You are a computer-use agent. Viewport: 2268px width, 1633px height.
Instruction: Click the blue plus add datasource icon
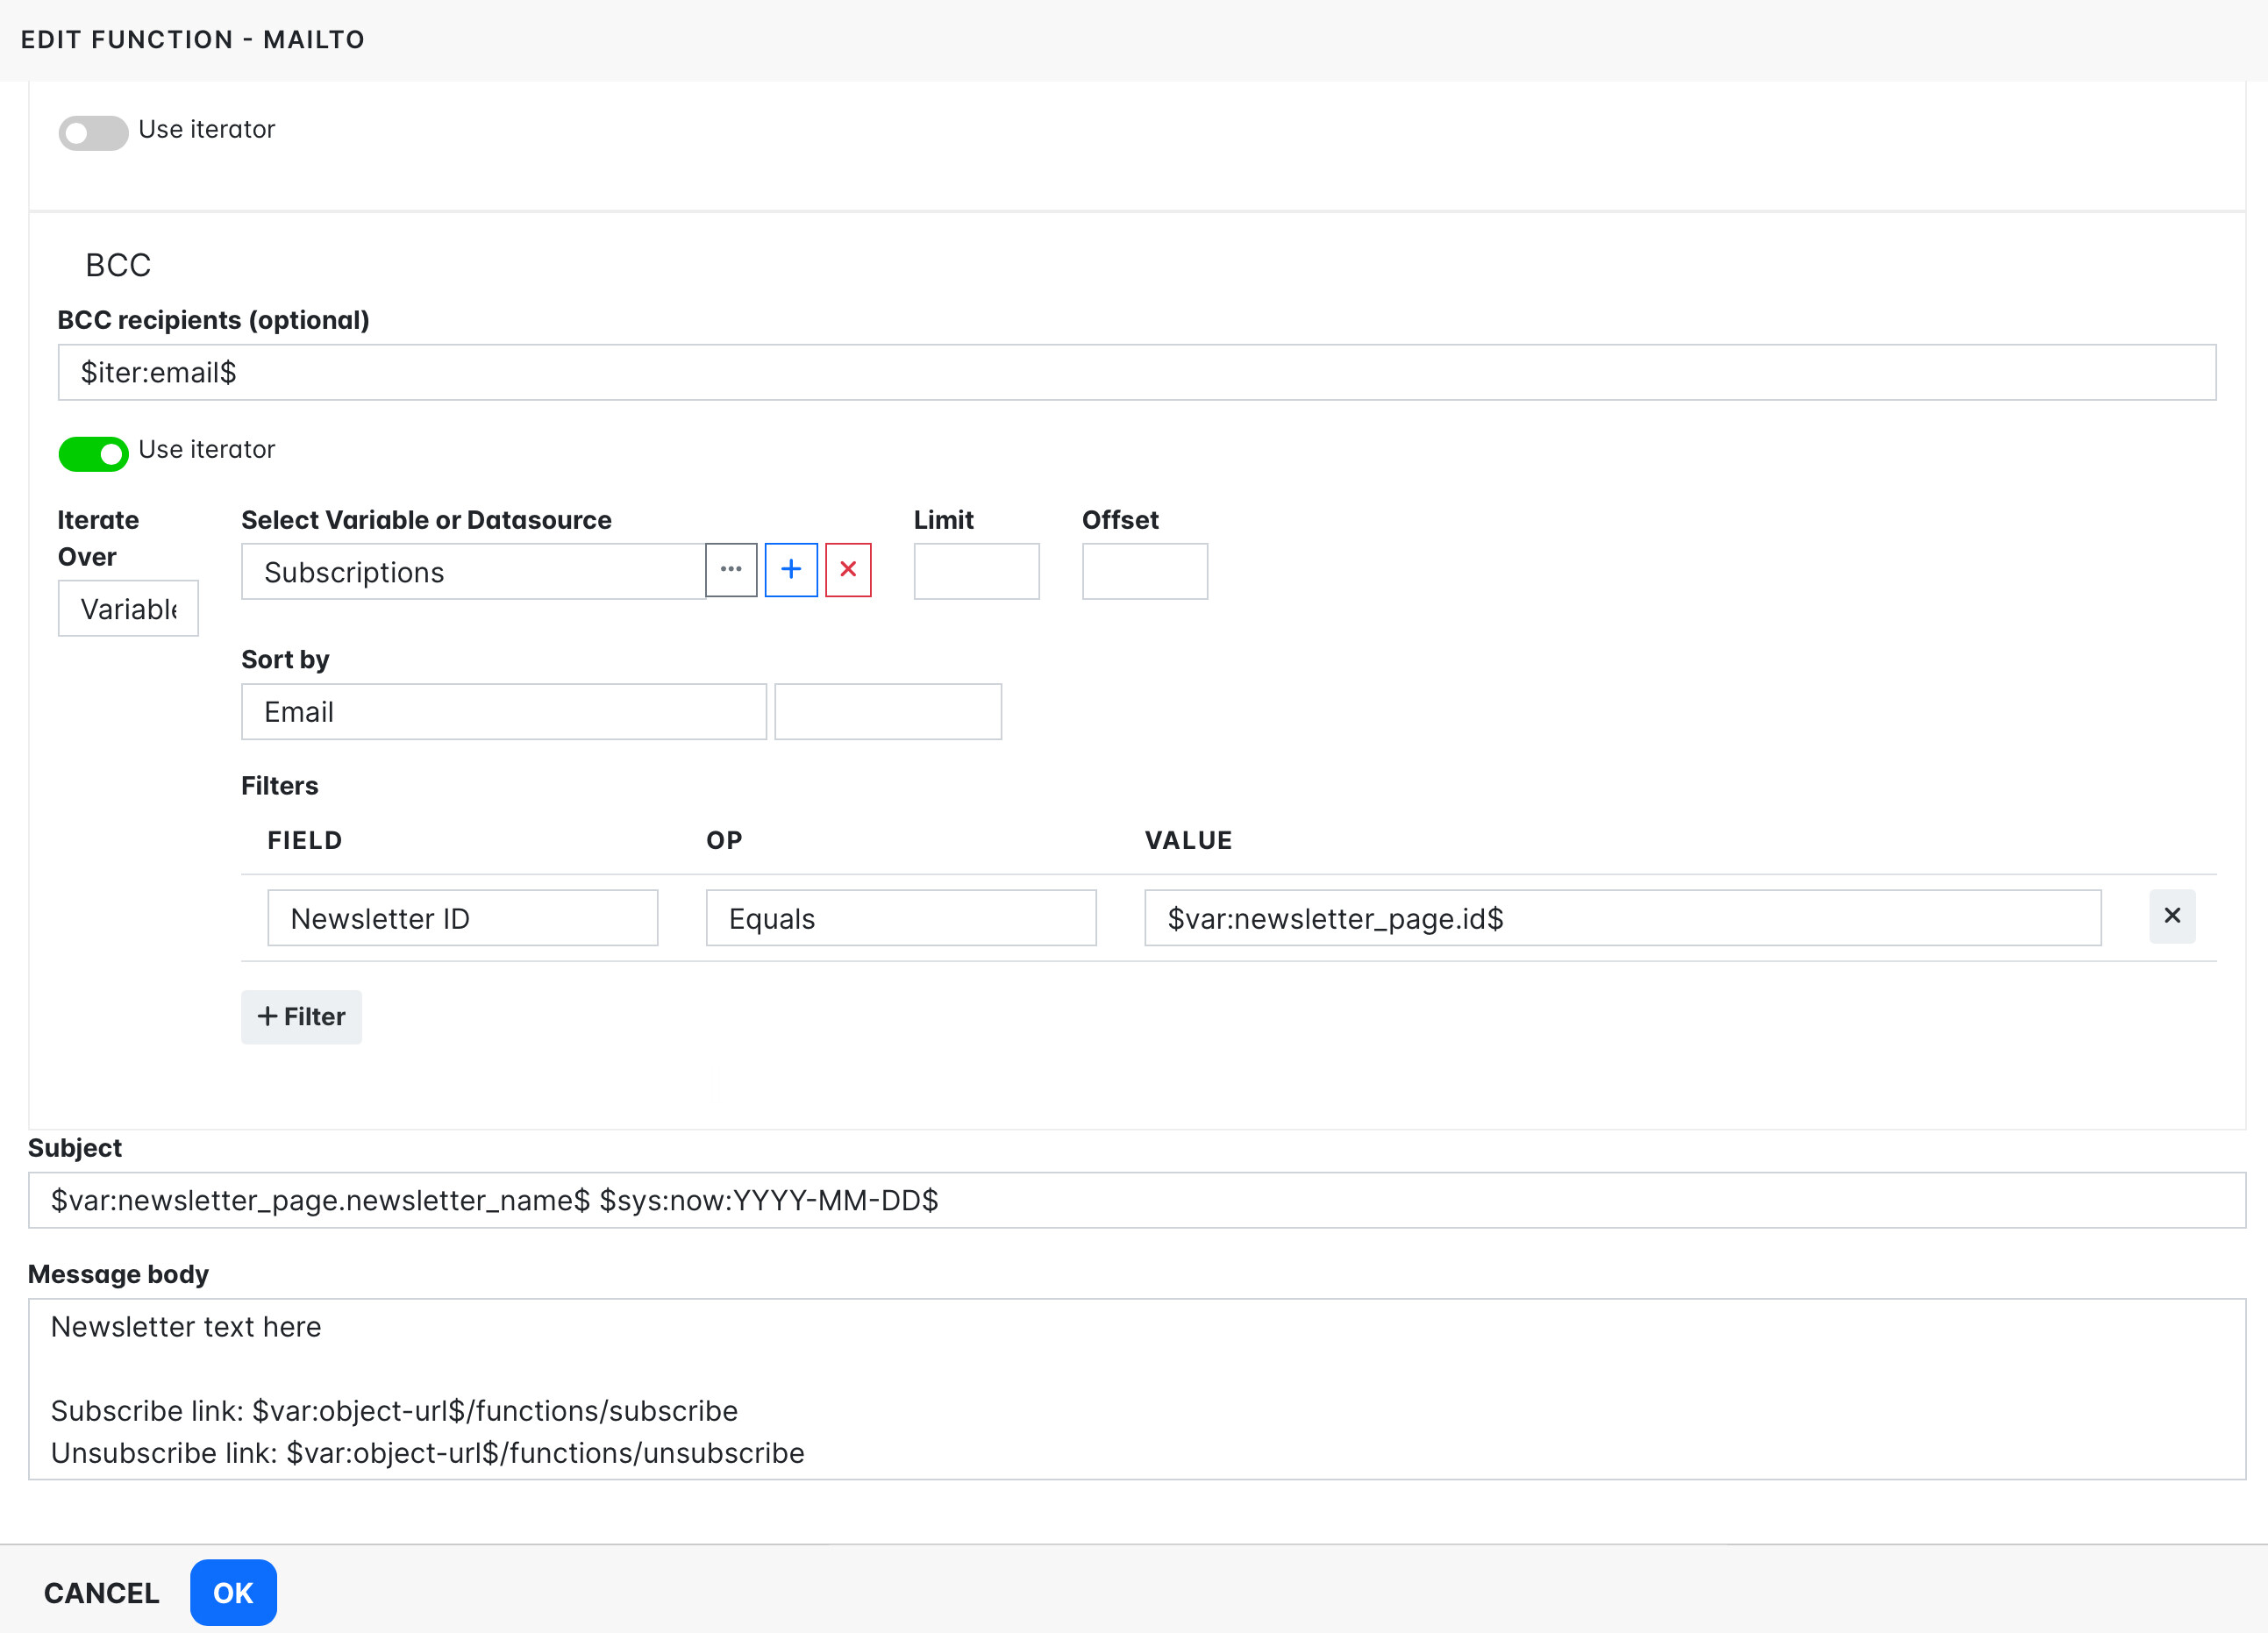pyautogui.click(x=791, y=570)
